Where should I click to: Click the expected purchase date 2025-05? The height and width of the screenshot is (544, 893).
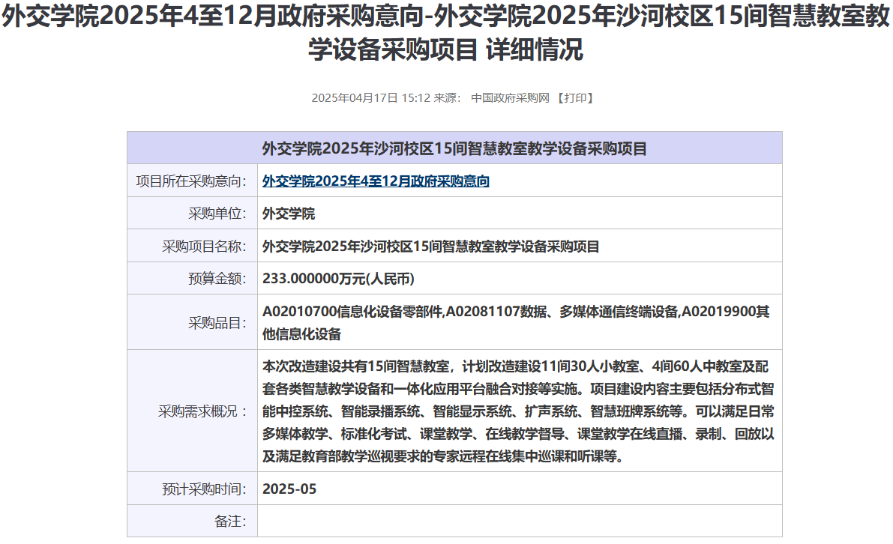point(289,489)
